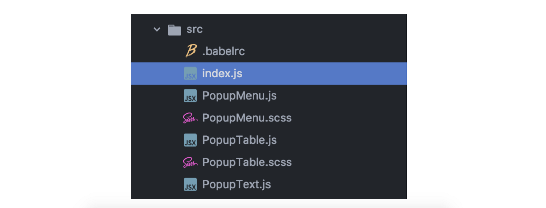Click the JSX icon for PopupTable.js
The width and height of the screenshot is (546, 208).
click(x=190, y=140)
